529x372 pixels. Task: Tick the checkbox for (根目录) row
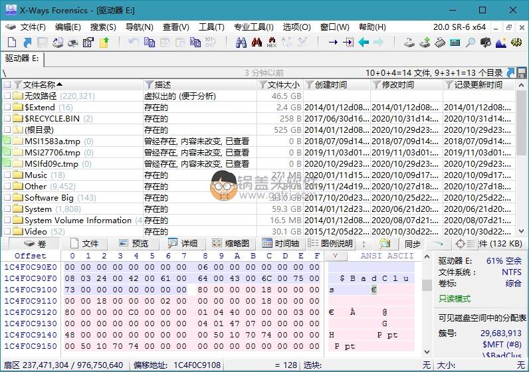coord(7,130)
